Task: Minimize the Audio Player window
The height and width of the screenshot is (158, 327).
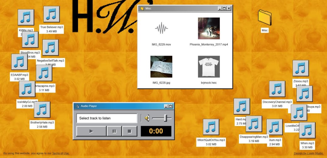Action: pos(166,106)
